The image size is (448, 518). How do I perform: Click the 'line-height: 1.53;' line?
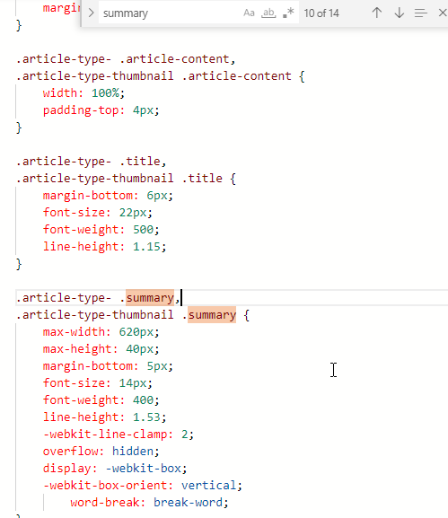(x=104, y=417)
